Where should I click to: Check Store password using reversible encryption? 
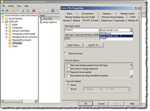click(x=68, y=76)
